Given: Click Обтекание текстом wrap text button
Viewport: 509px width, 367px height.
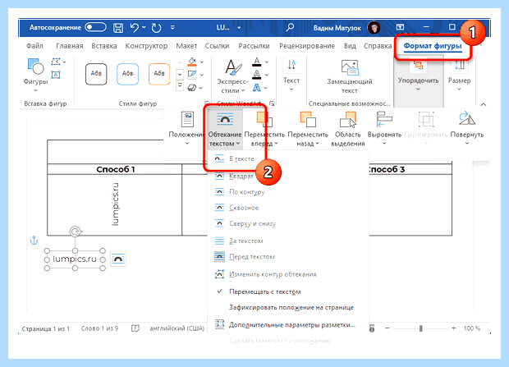Looking at the screenshot, I should pos(225,129).
